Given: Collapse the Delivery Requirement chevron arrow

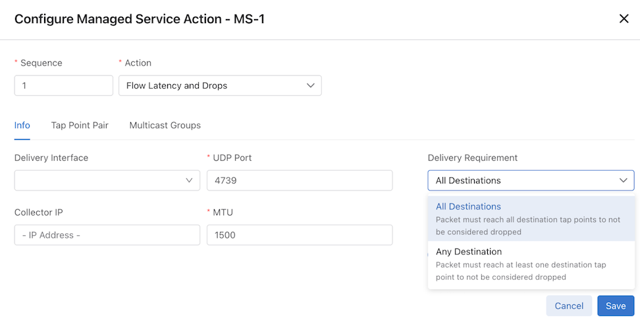Looking at the screenshot, I should click(624, 180).
